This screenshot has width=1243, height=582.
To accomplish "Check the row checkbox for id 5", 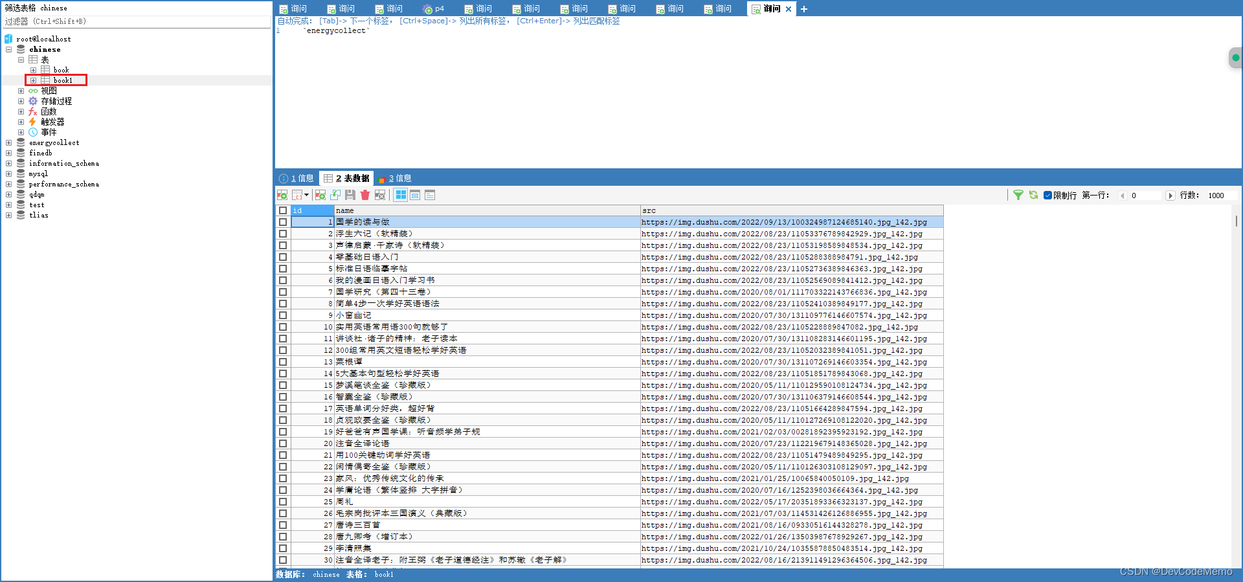I will tap(283, 269).
